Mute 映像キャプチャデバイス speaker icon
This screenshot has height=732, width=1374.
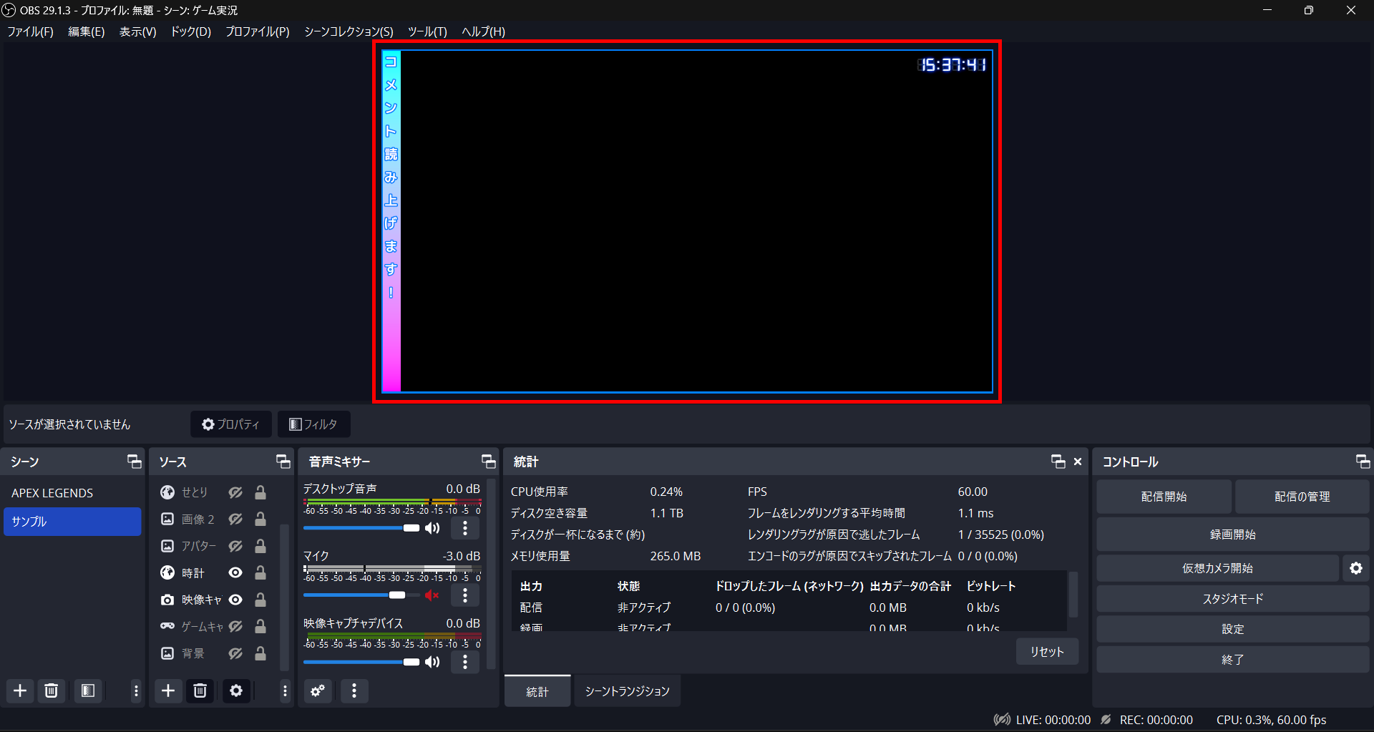(x=432, y=662)
